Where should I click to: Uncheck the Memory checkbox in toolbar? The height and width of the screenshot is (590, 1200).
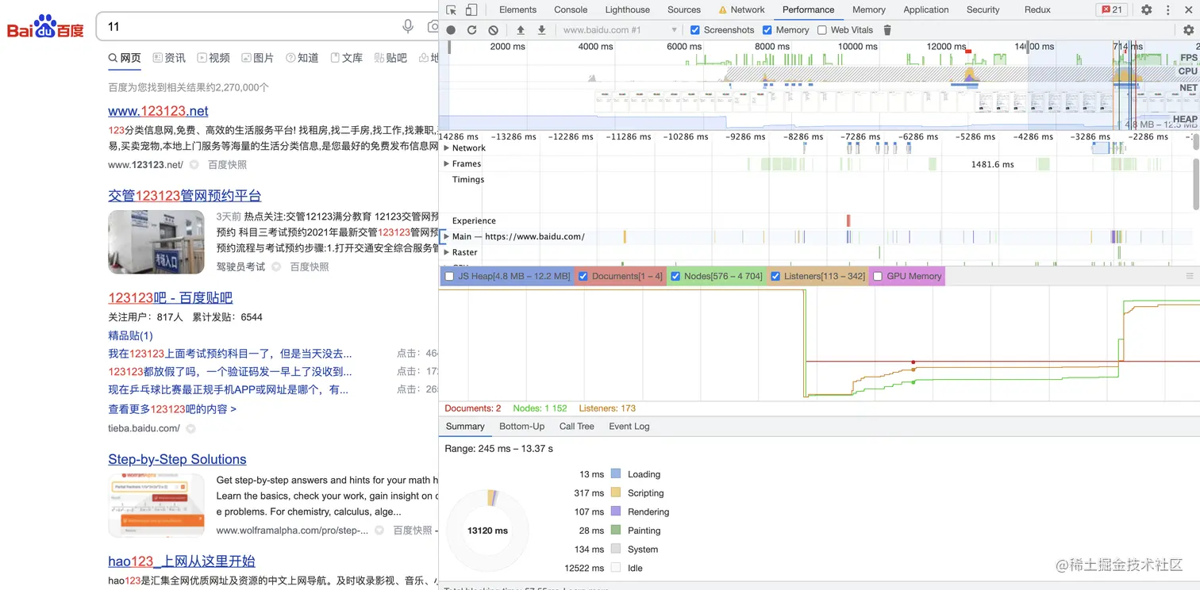[767, 30]
